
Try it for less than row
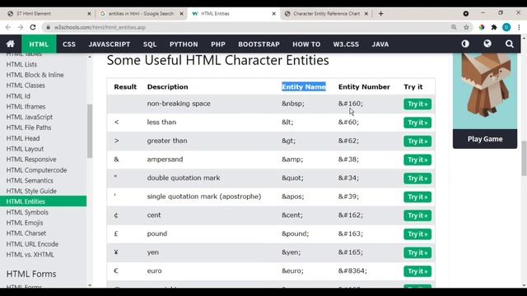(x=417, y=123)
